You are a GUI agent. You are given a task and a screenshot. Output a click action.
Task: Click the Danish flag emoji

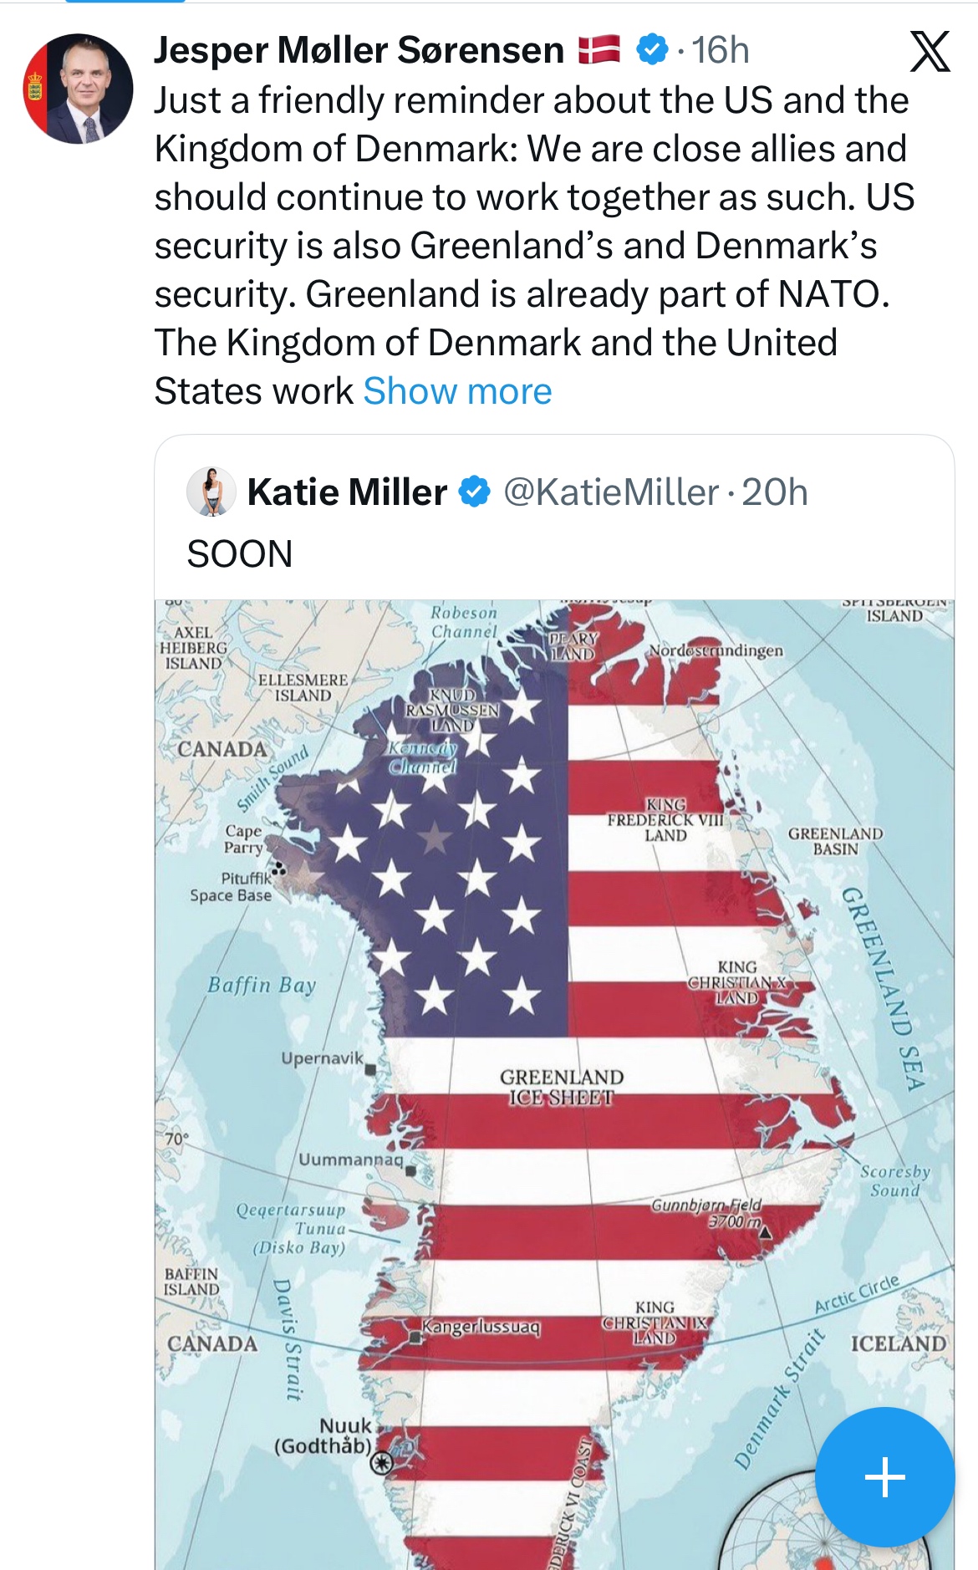coord(599,50)
